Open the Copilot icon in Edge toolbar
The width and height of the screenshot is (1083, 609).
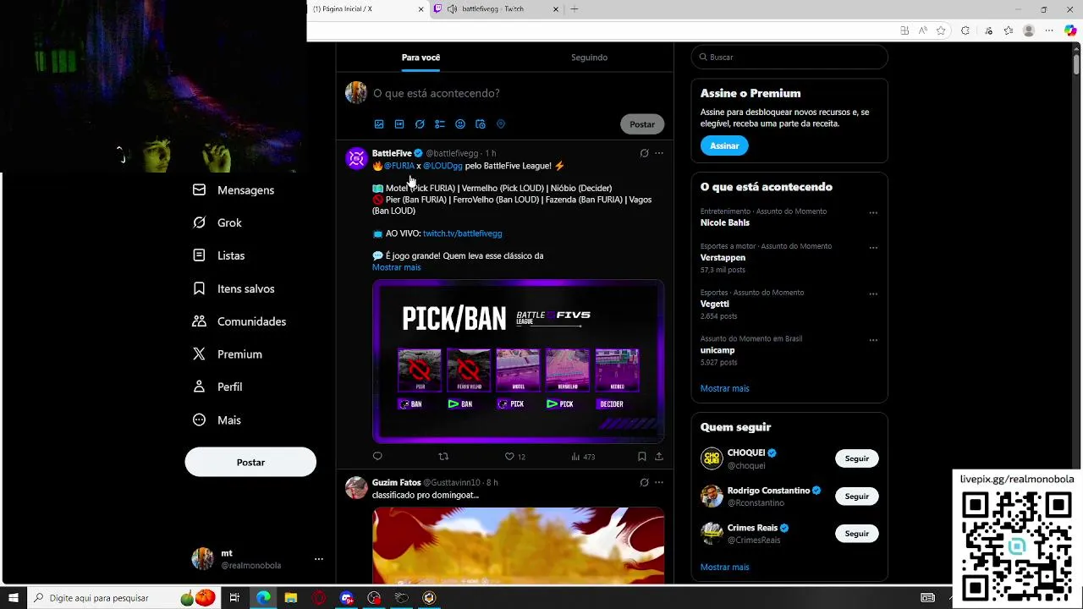(x=1070, y=30)
